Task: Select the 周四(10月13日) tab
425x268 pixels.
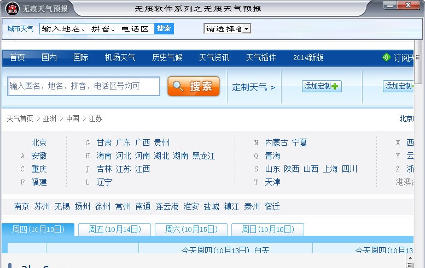Action: pyautogui.click(x=38, y=230)
